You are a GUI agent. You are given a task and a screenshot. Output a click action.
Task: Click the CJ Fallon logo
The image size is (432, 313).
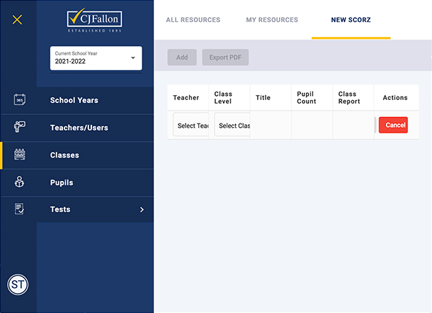point(95,21)
